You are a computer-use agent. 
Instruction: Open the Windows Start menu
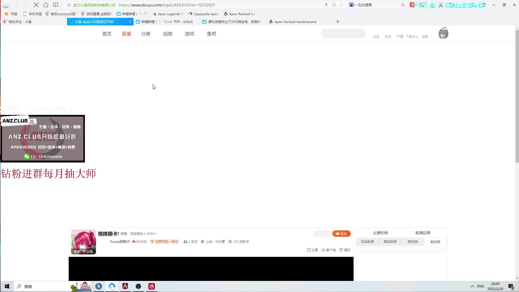point(7,286)
